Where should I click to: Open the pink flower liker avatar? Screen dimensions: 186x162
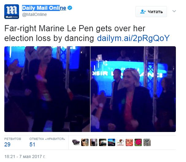138,142
